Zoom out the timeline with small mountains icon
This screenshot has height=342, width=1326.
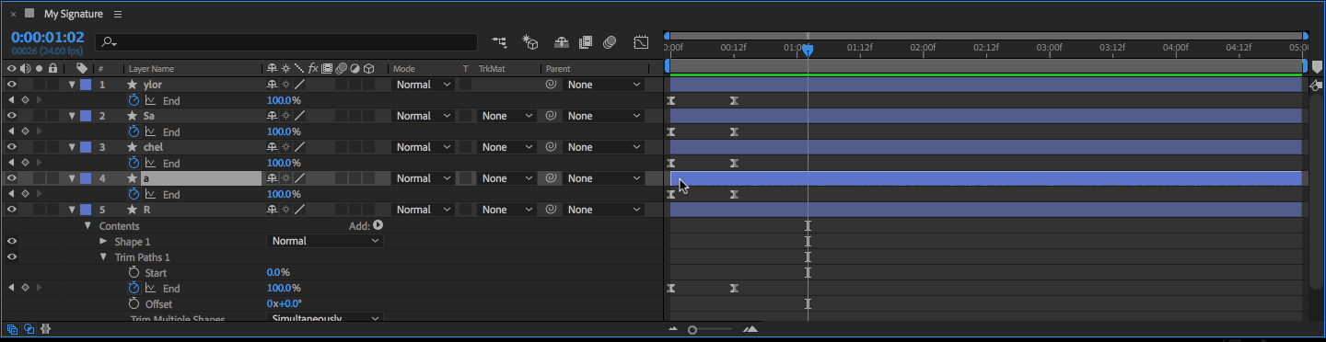[674, 329]
